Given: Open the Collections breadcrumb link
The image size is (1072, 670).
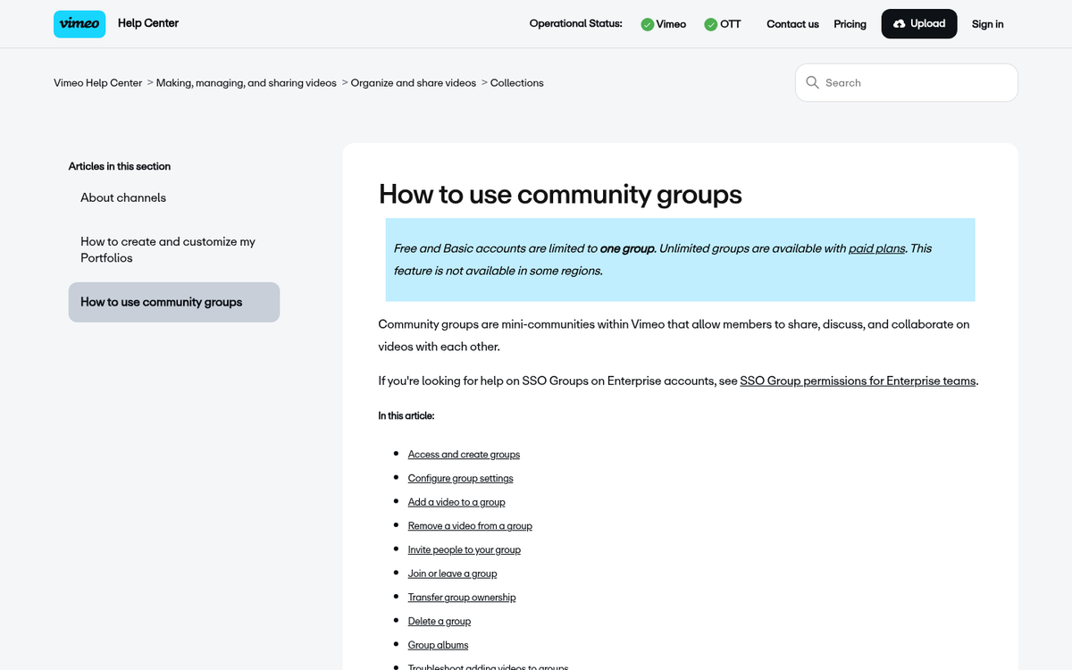Looking at the screenshot, I should tap(516, 82).
